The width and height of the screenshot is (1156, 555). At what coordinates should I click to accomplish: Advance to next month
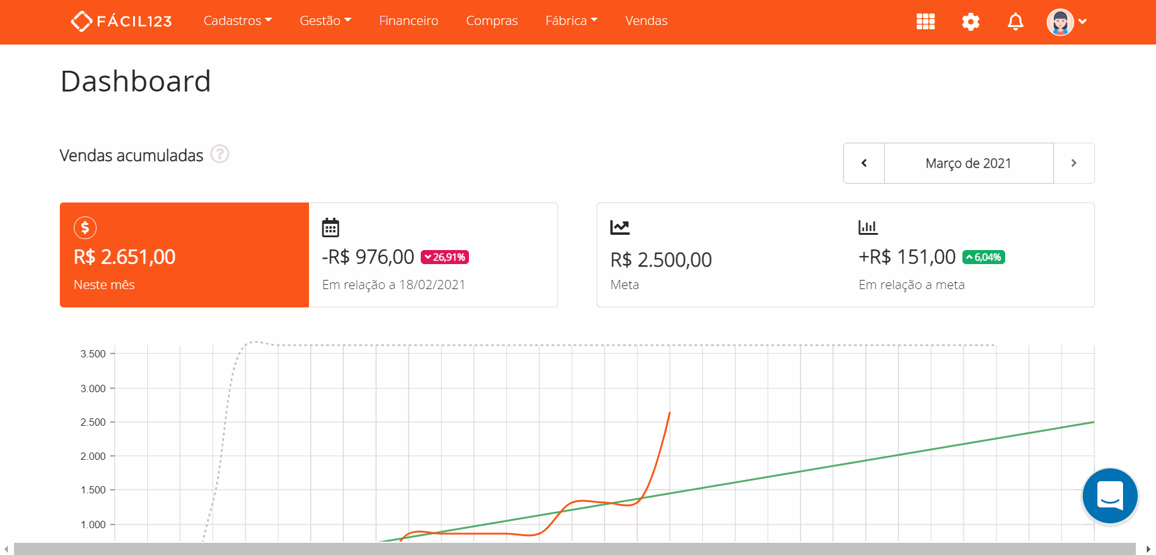[x=1074, y=163]
